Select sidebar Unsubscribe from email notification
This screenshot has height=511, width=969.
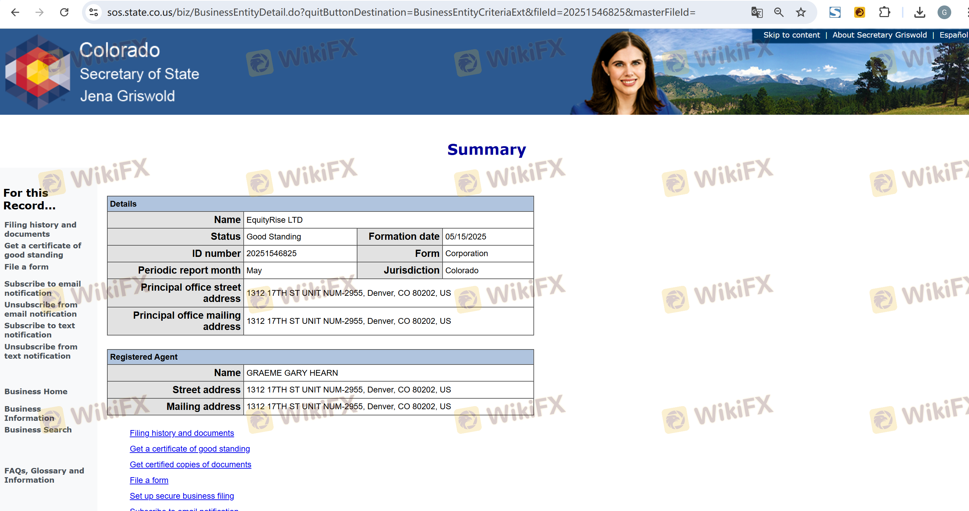(x=41, y=309)
